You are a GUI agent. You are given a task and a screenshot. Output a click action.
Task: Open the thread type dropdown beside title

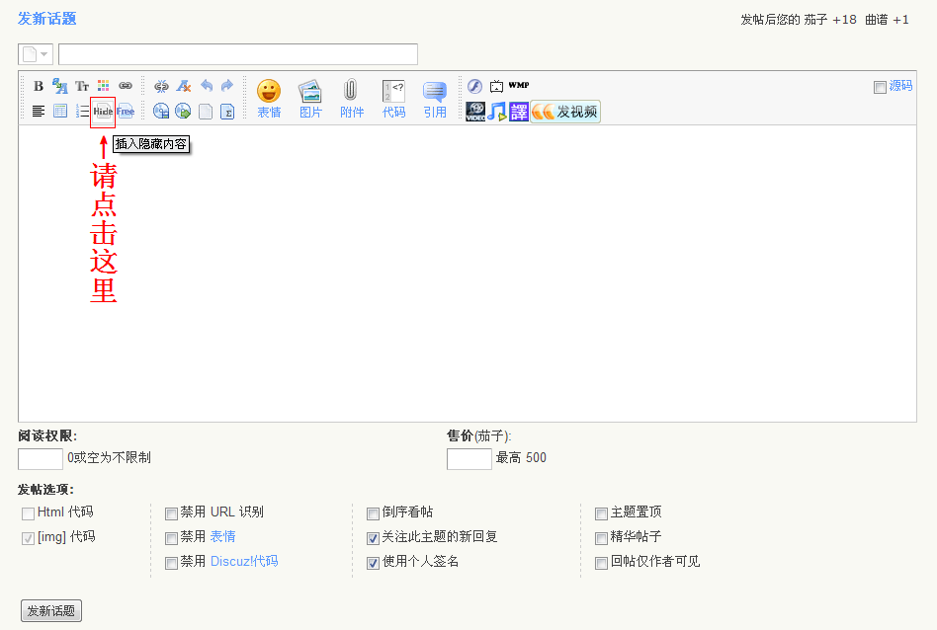(36, 54)
